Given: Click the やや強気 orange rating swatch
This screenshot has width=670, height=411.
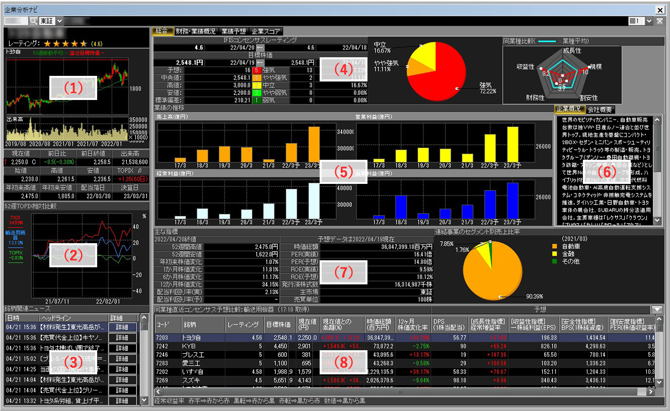Looking at the screenshot, I should (256, 78).
